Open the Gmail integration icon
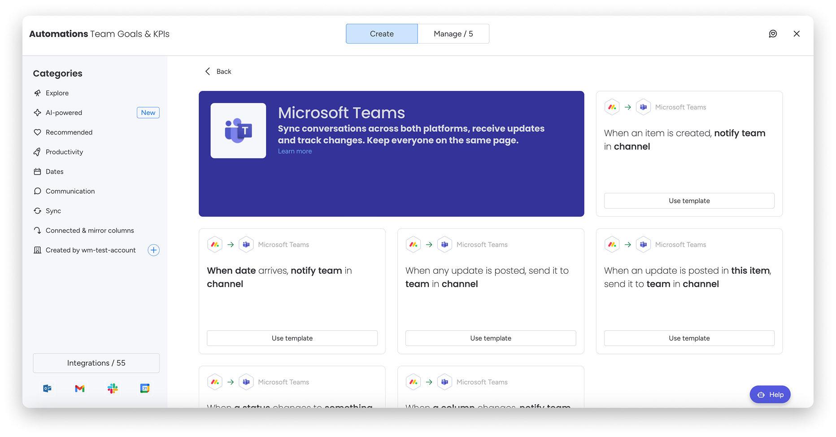836x437 pixels. click(x=80, y=389)
